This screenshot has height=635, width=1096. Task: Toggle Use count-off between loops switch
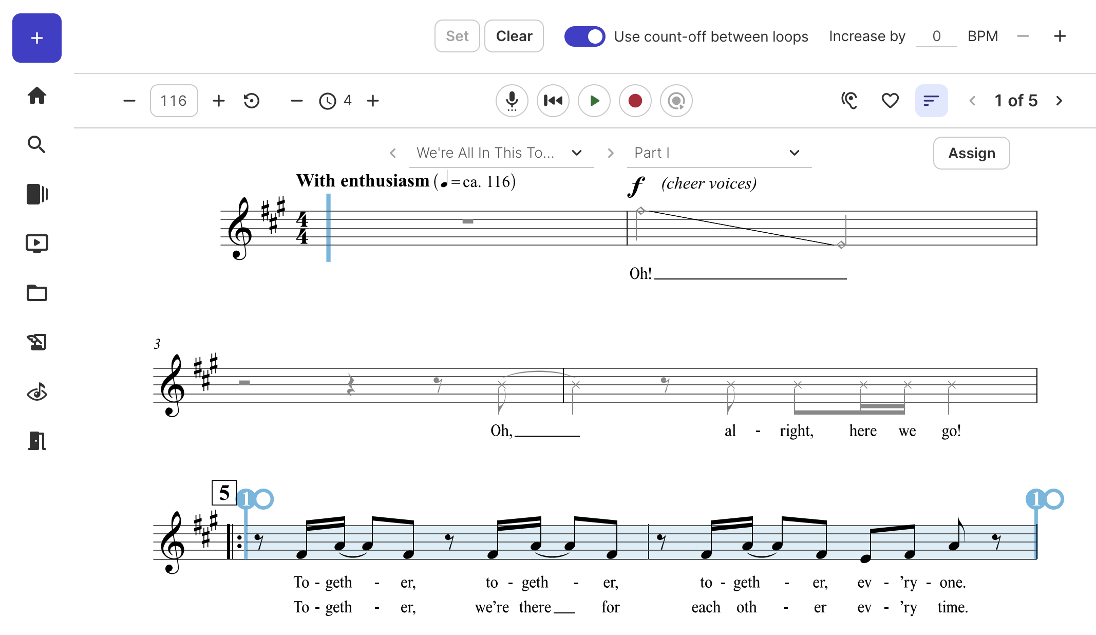[584, 36]
